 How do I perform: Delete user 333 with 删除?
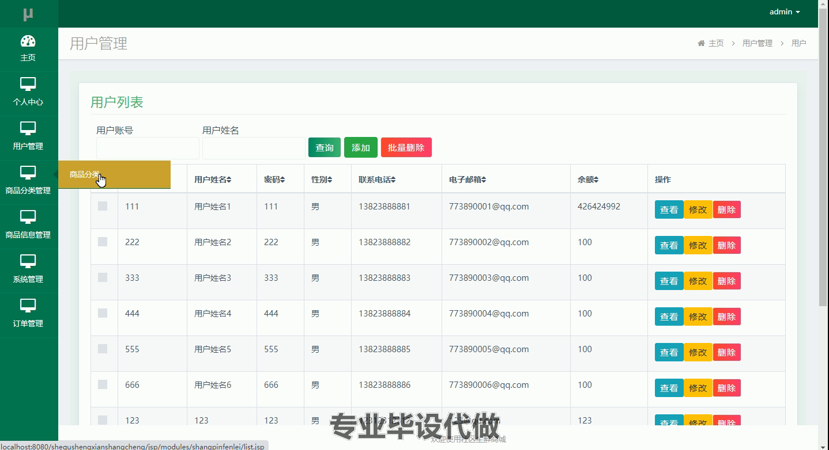727,281
